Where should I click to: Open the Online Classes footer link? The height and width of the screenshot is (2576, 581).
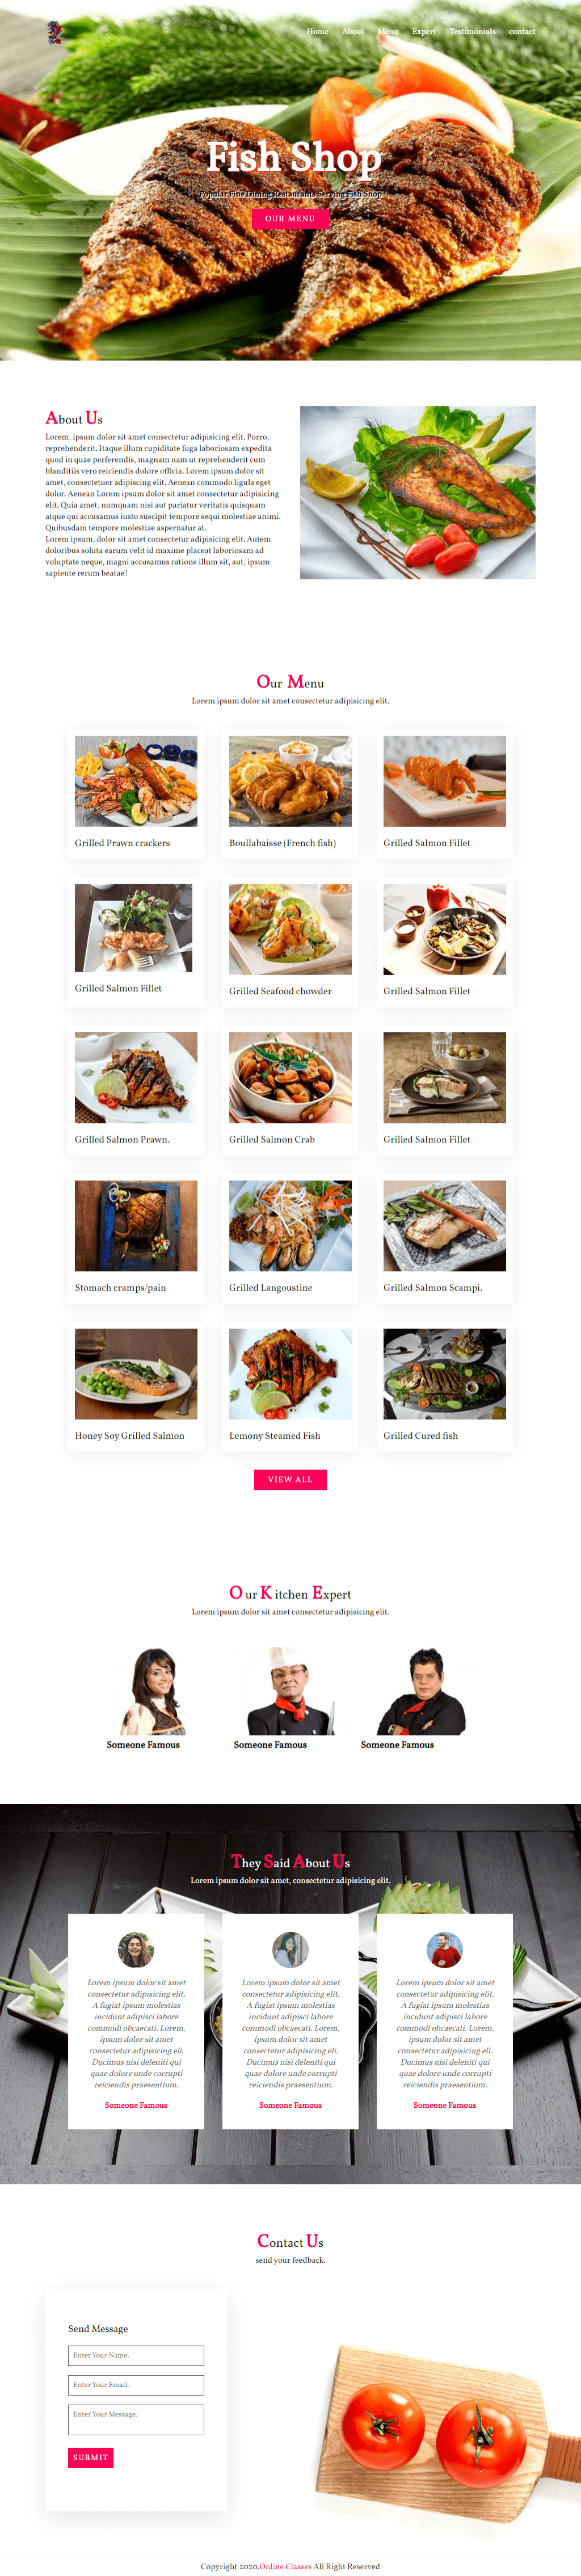tap(285, 2566)
